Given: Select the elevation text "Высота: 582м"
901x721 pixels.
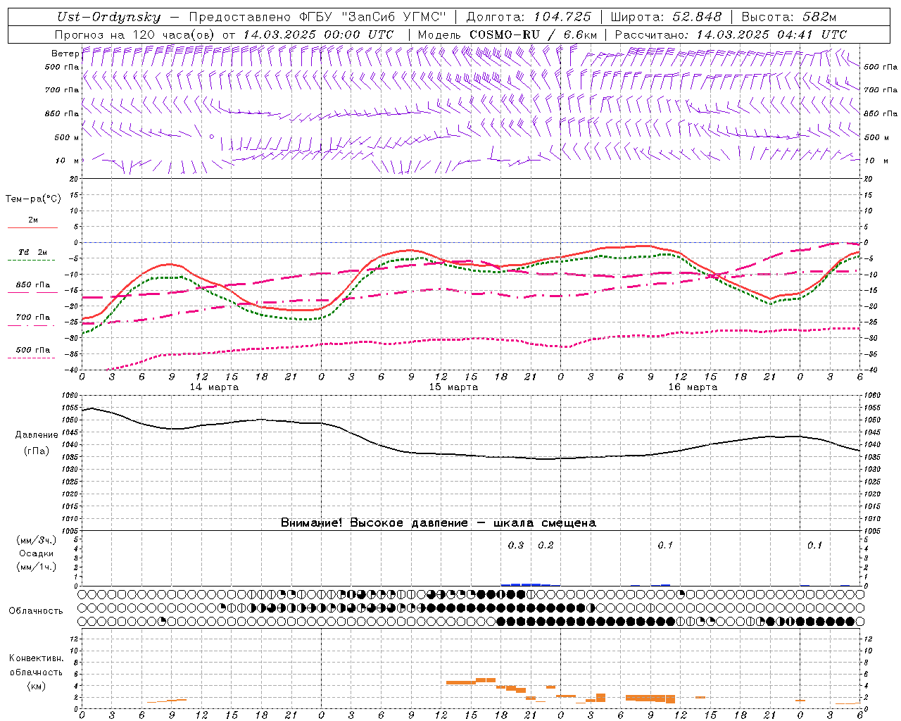Looking at the screenshot, I should [788, 17].
